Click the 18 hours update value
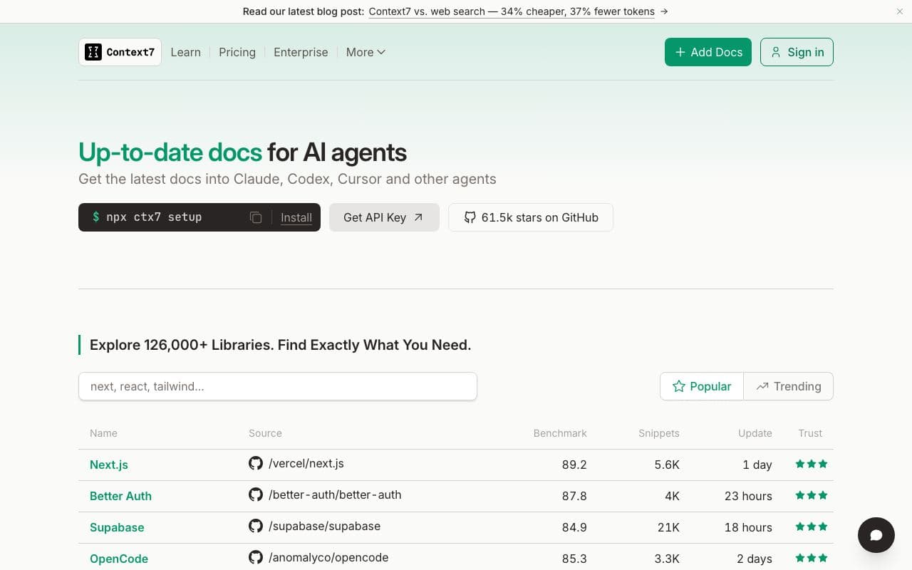 (748, 527)
